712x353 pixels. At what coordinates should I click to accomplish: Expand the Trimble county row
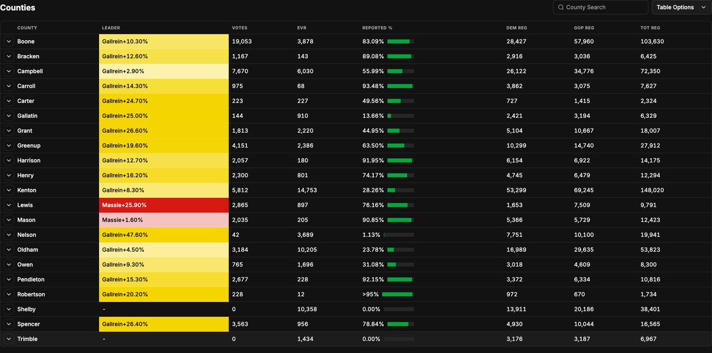coord(9,339)
